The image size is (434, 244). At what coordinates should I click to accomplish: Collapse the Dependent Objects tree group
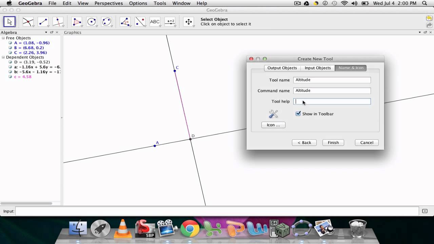pyautogui.click(x=3, y=57)
